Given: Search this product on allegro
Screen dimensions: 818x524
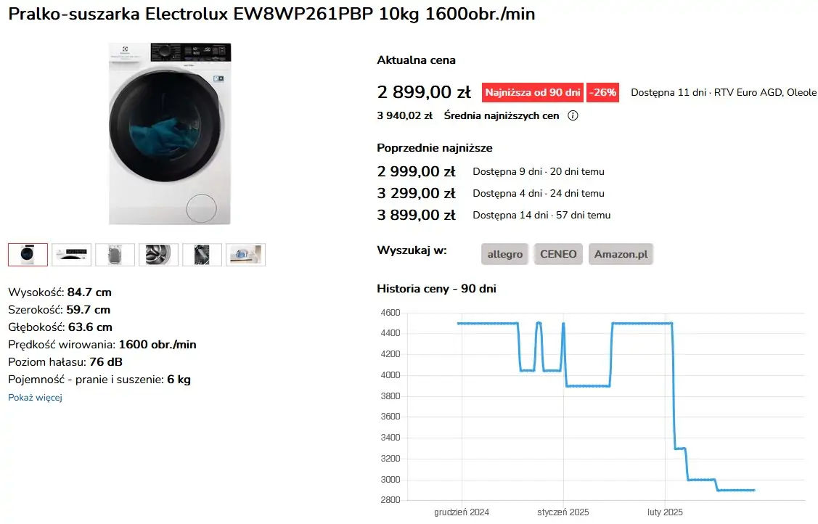Looking at the screenshot, I should (504, 254).
